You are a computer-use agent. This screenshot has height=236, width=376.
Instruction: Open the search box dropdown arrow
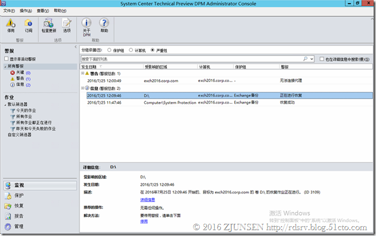[312, 59]
